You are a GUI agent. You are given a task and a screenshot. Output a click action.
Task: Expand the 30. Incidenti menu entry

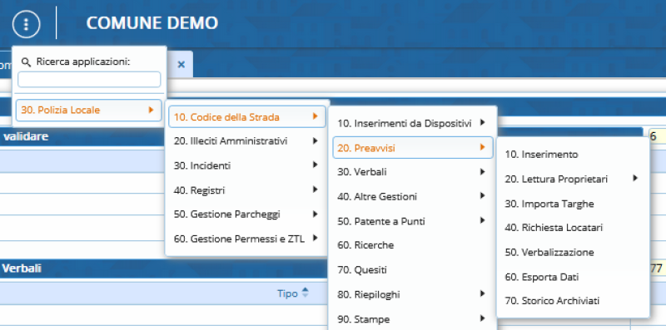(246, 165)
